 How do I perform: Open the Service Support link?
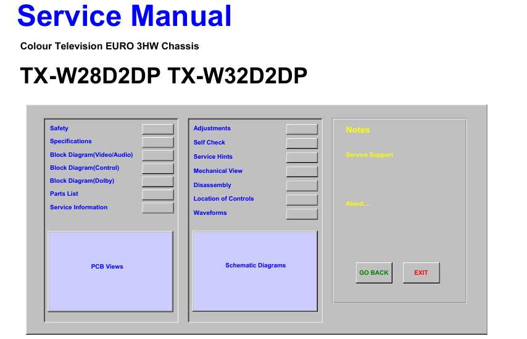coord(370,155)
